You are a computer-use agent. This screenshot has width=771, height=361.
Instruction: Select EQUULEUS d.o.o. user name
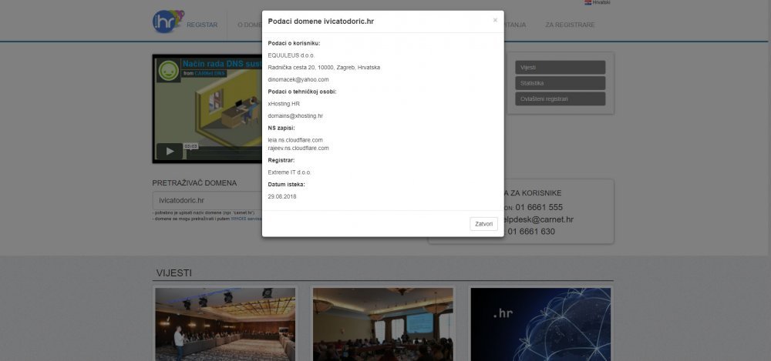(x=291, y=55)
